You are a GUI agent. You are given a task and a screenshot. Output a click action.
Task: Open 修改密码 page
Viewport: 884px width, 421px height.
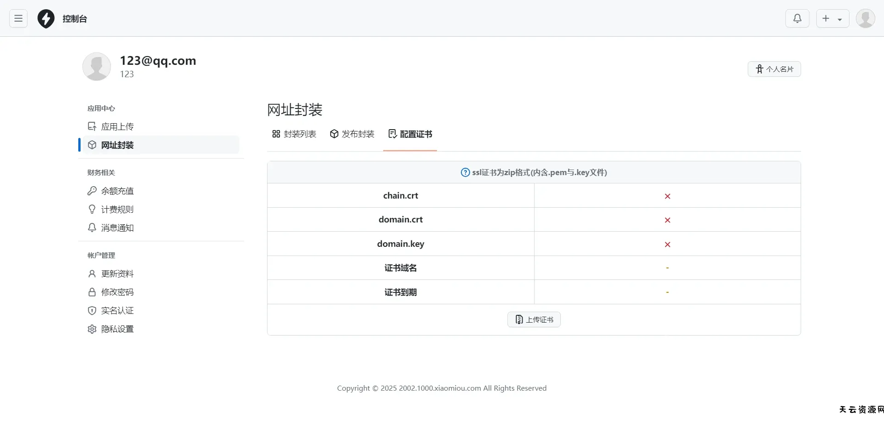[x=117, y=292]
